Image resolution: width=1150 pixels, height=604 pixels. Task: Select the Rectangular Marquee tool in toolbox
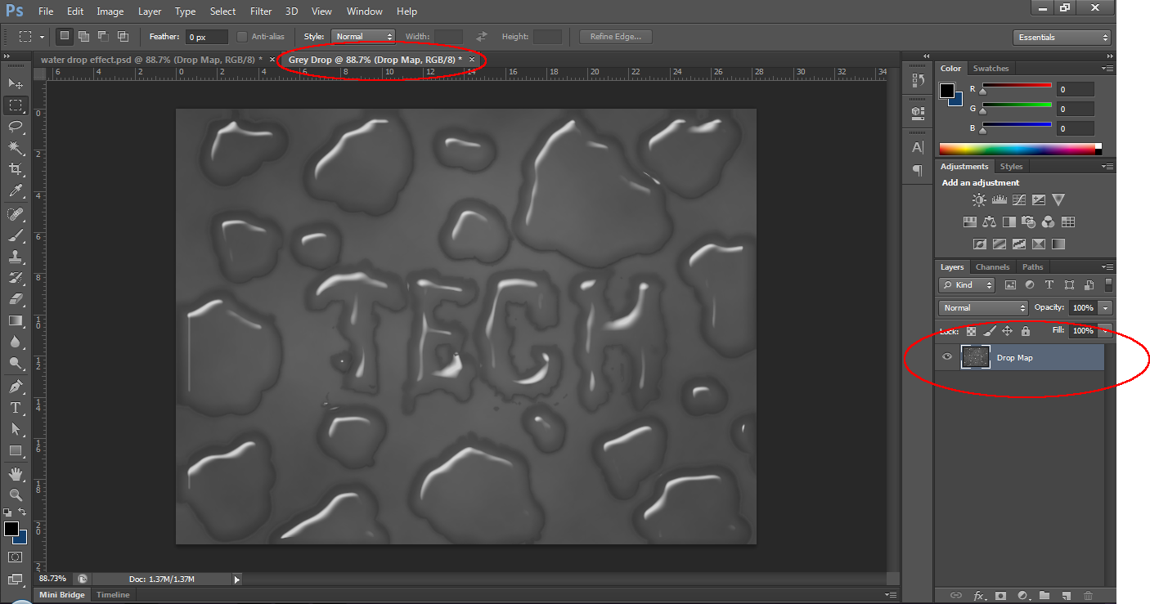pyautogui.click(x=16, y=105)
